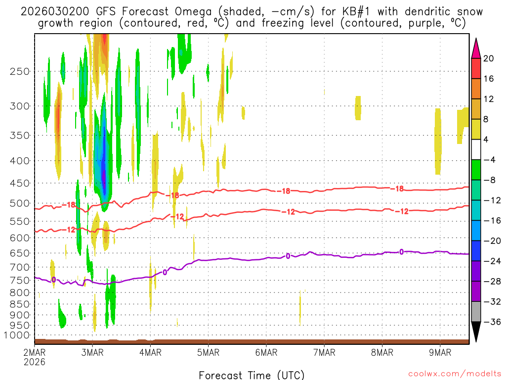Click the -18 contour label near 8MAR

(397, 189)
